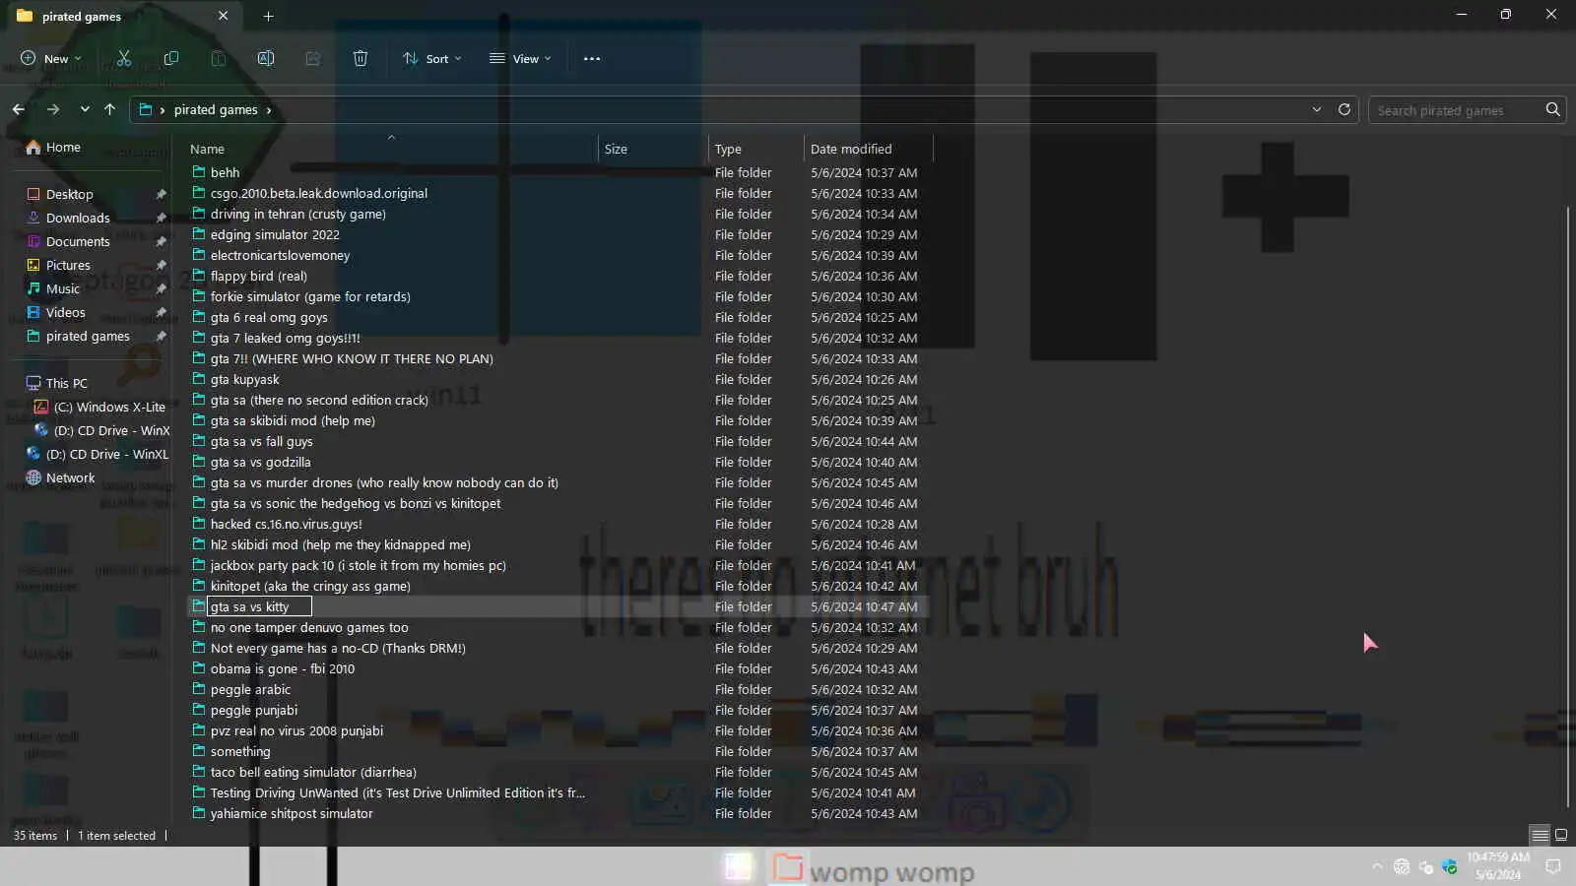The height and width of the screenshot is (886, 1576).
Task: Go forward with the right arrow
Action: [x=53, y=109]
